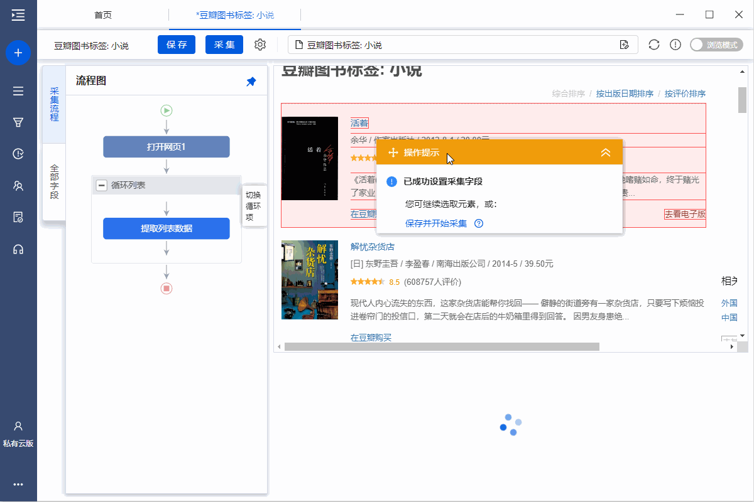Click the 循环列表 node label

click(x=128, y=186)
